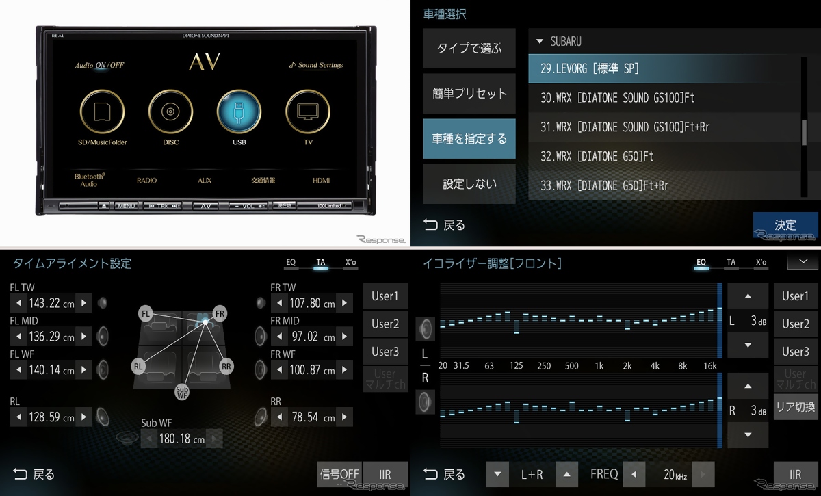Click the FL WF woofer speaker icon
The width and height of the screenshot is (821, 496).
pos(103,369)
